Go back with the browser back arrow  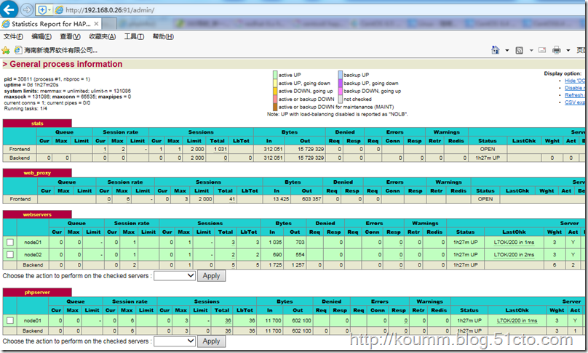(x=8, y=9)
